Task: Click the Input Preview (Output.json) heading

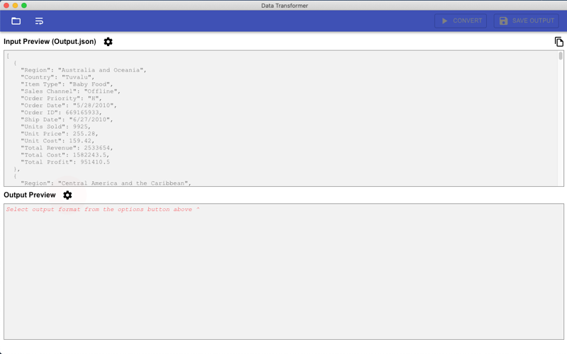Action: (x=50, y=42)
